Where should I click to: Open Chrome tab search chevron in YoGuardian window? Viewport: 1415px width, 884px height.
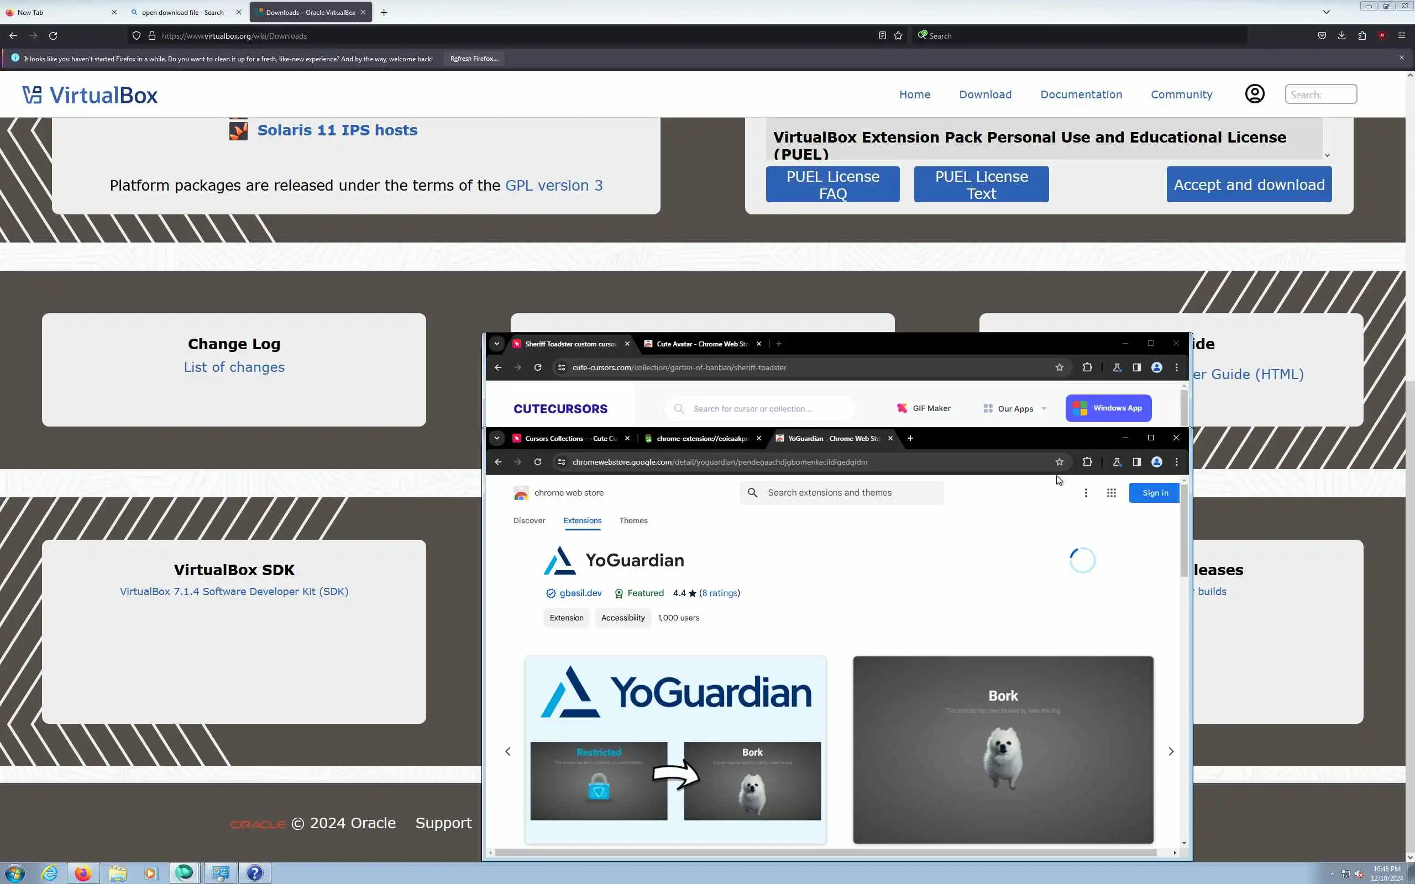496,438
